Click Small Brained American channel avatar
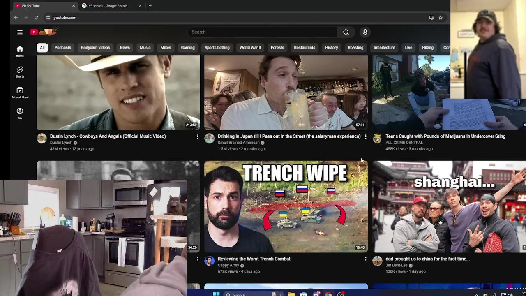This screenshot has width=526, height=296. point(209,139)
